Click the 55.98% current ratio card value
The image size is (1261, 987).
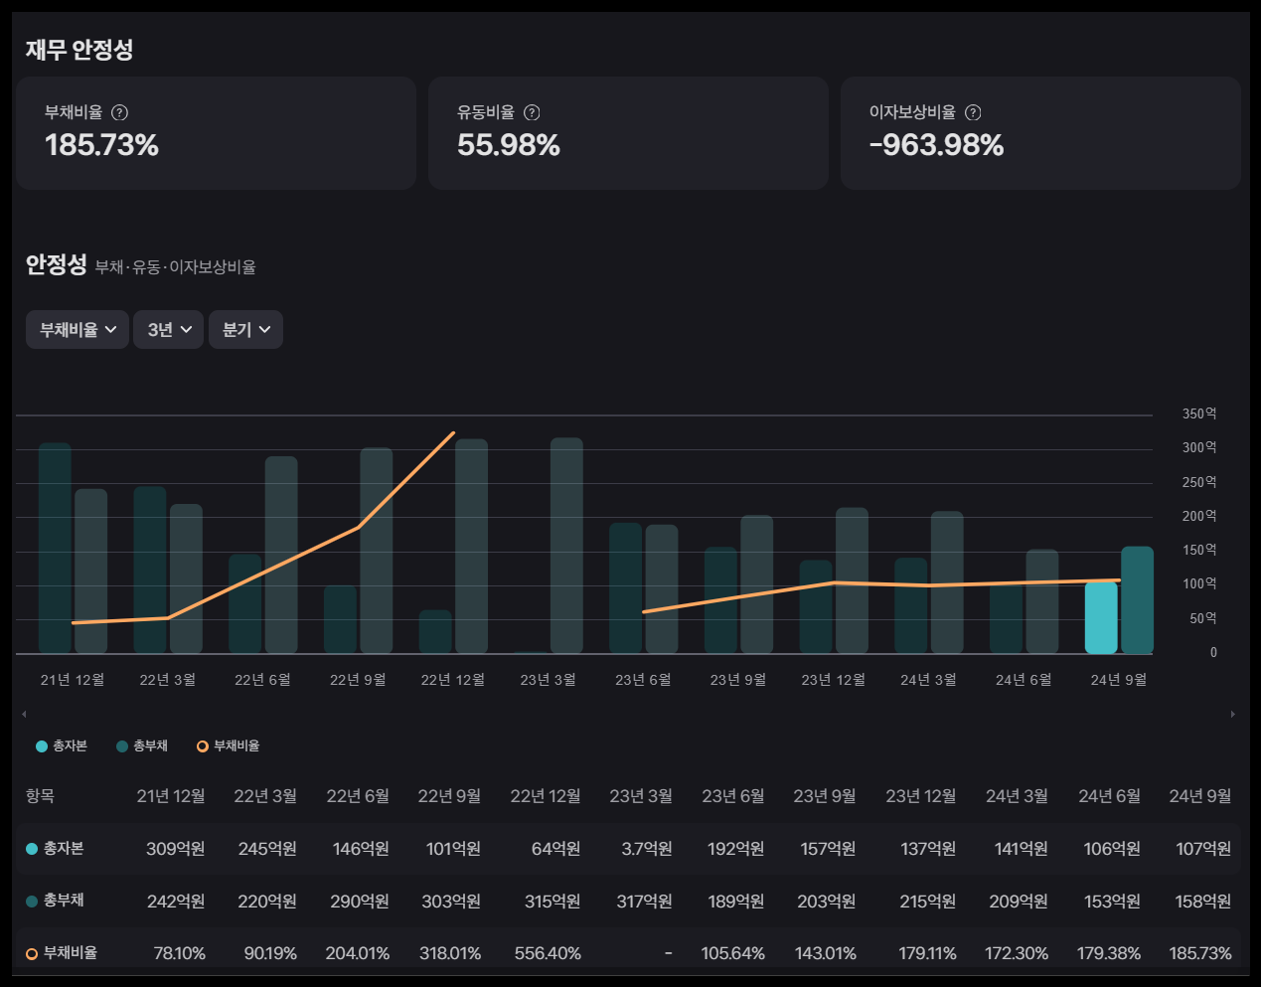click(x=509, y=146)
